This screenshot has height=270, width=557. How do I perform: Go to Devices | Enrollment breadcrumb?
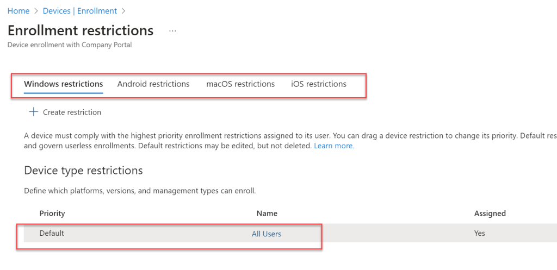tap(79, 11)
